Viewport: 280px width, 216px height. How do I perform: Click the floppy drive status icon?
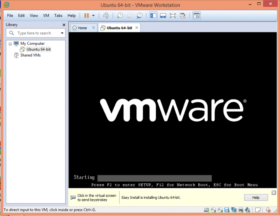(227, 210)
